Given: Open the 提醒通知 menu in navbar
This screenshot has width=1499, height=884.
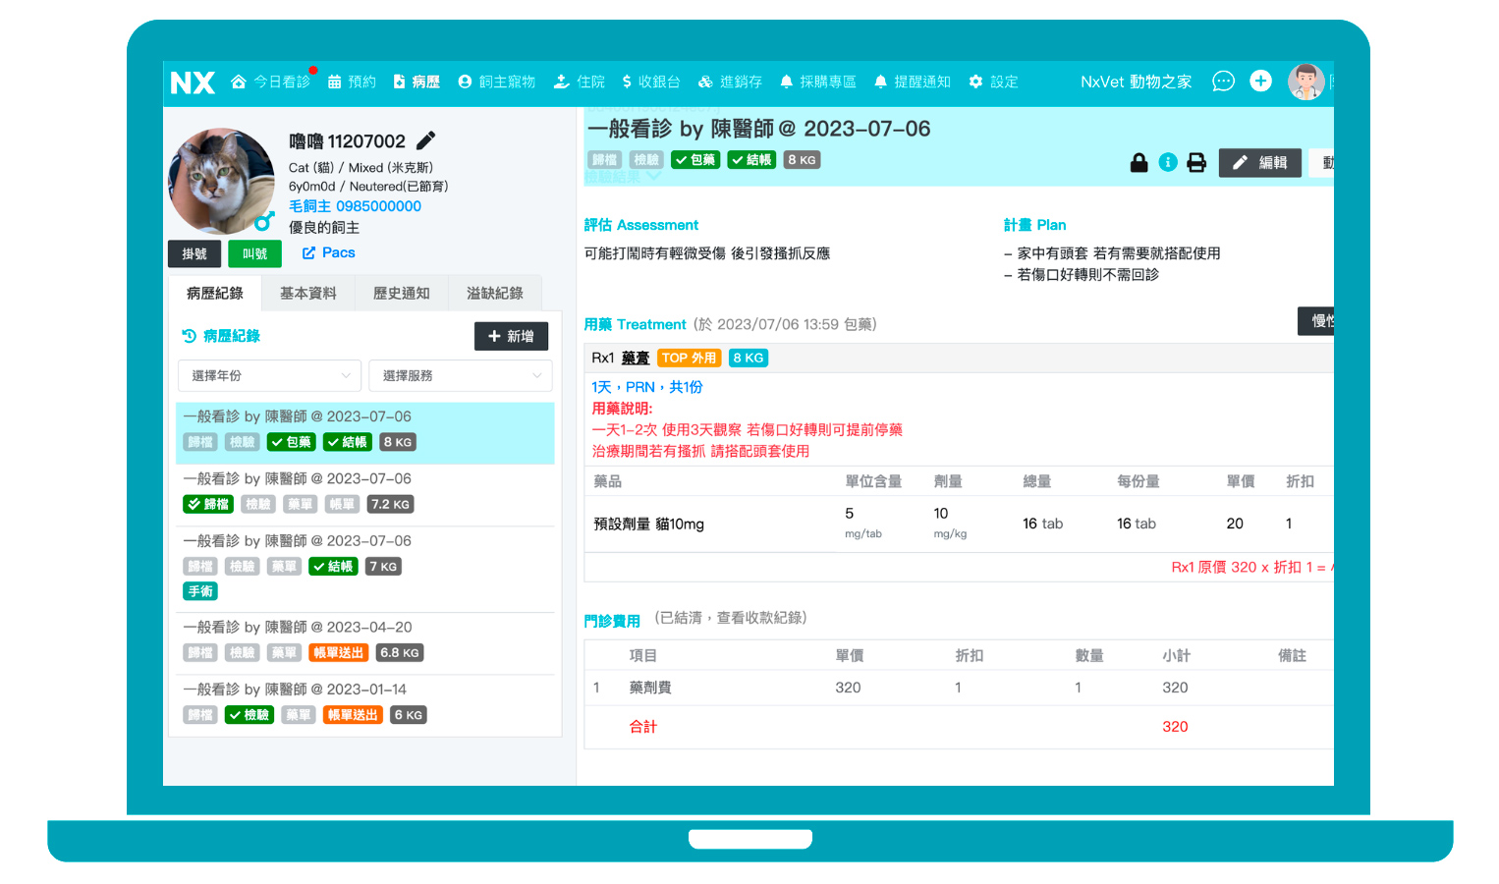Looking at the screenshot, I should [x=913, y=83].
